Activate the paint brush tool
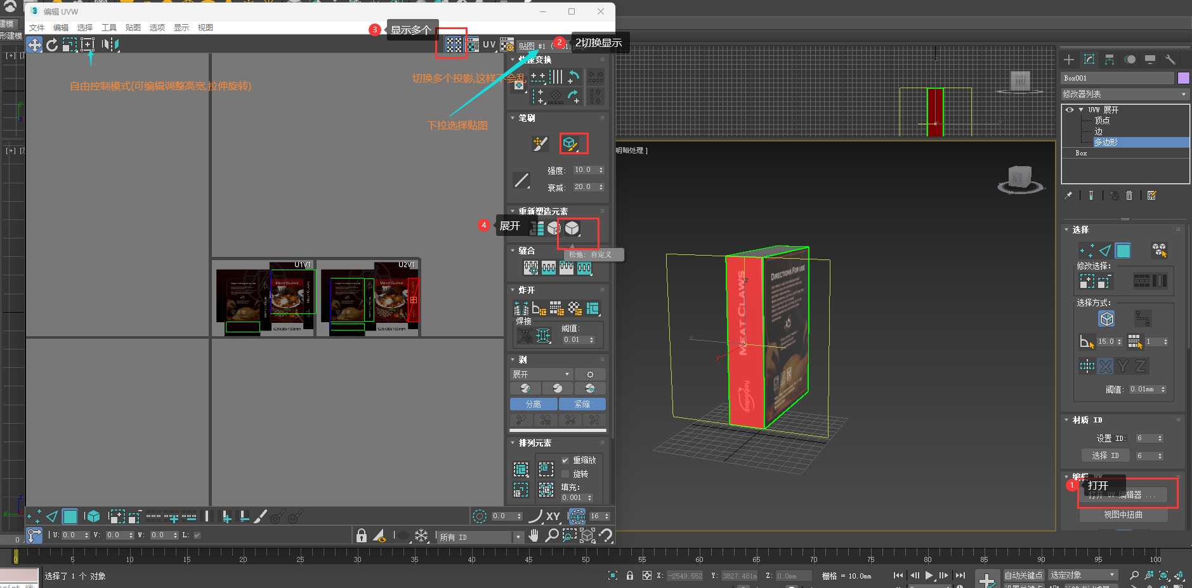Screen dimensions: 1192x588 click(540, 143)
